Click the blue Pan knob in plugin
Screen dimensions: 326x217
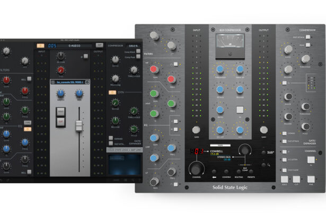[x=79, y=94]
